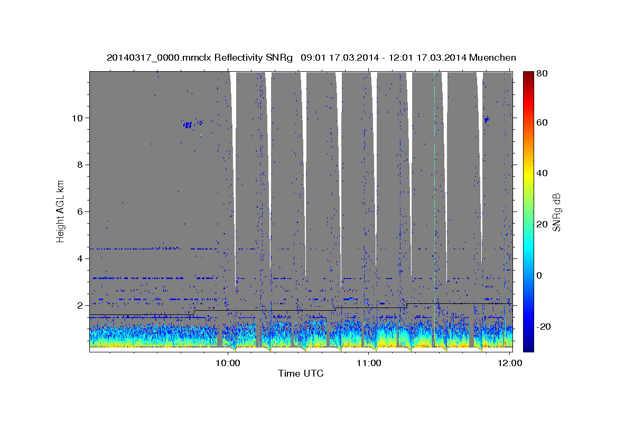634x422 pixels.
Task: Click the green section of the colorbar
Action: [x=528, y=211]
